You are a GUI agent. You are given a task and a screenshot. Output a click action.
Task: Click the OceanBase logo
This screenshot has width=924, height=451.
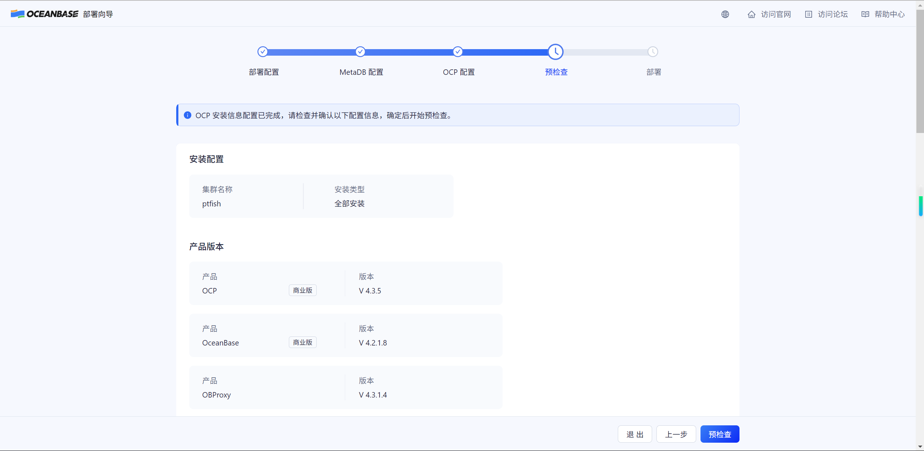[44, 14]
